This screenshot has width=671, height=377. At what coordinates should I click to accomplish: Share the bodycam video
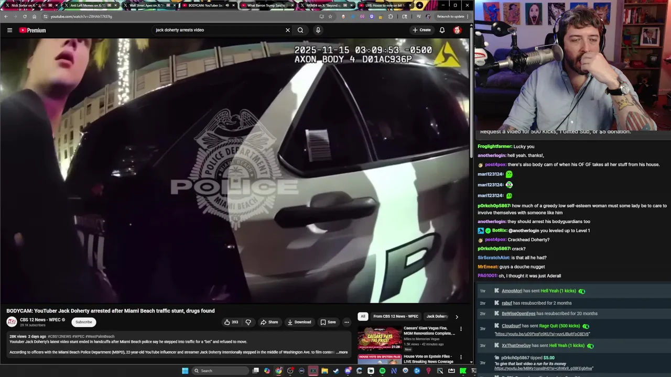click(269, 322)
